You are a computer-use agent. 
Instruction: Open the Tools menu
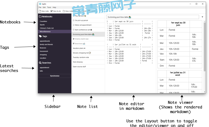[49, 7]
